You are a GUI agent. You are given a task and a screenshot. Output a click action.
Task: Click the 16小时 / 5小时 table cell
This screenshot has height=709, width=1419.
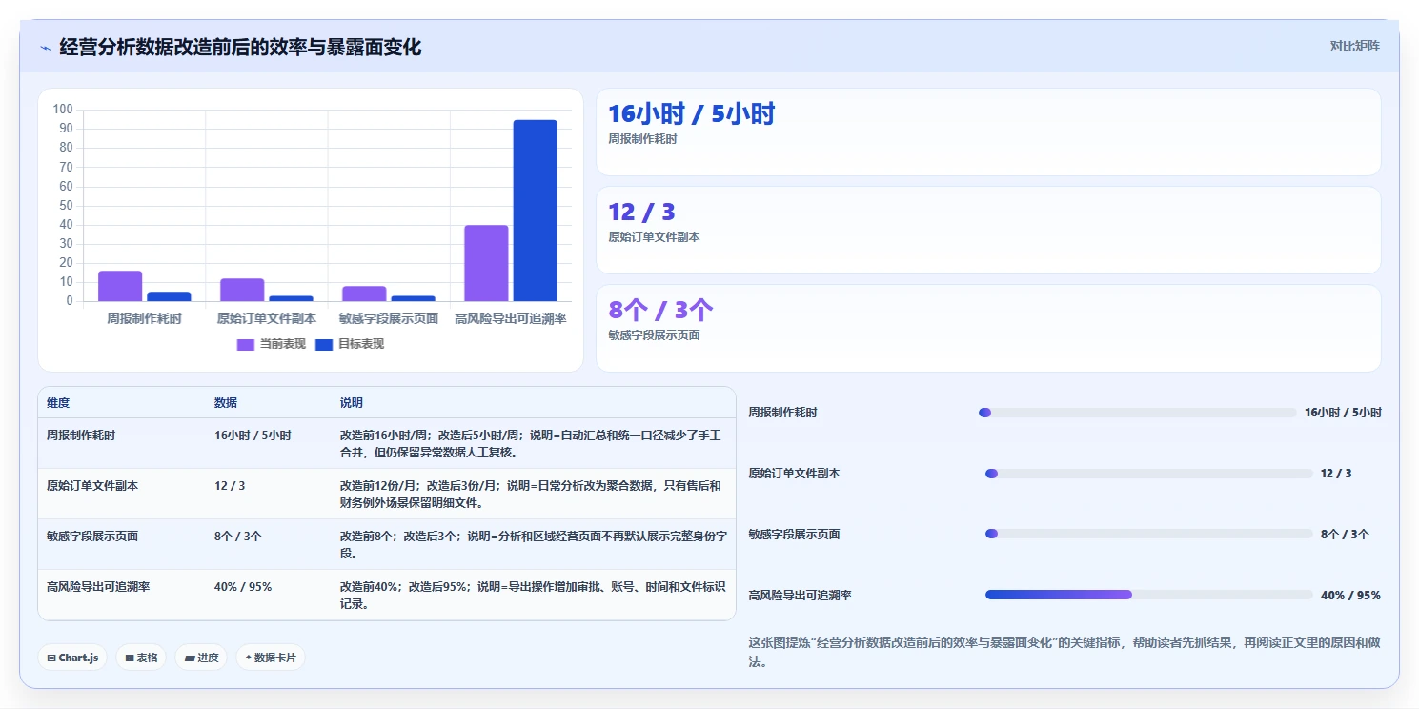coord(253,435)
